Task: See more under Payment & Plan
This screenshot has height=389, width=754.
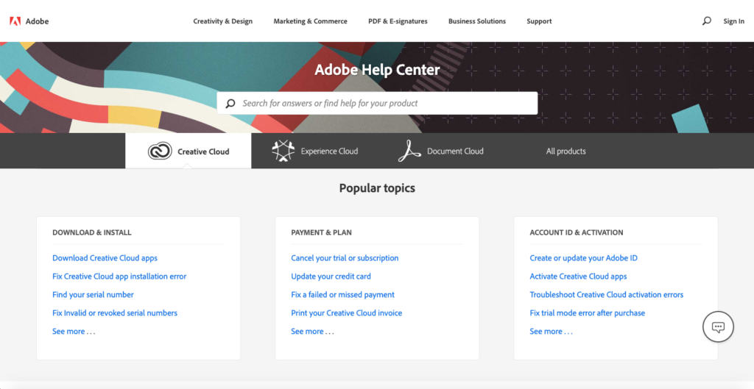Action: pos(312,332)
